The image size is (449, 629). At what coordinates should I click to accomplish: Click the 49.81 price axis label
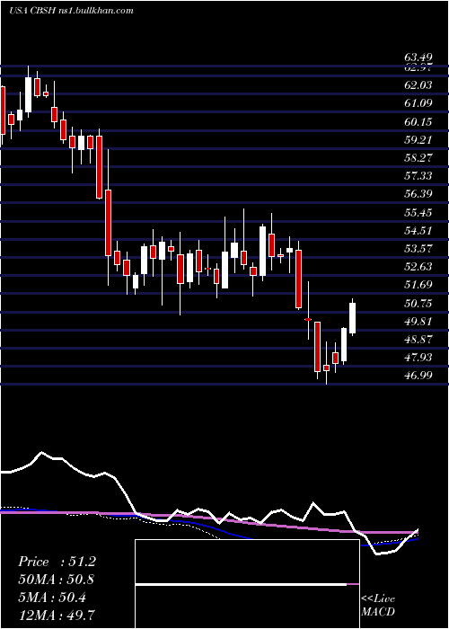coord(418,321)
